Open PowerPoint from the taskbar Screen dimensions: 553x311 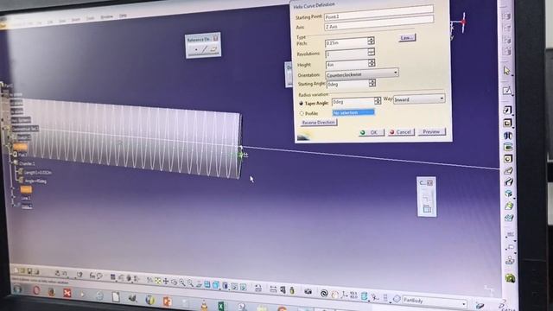tap(167, 301)
